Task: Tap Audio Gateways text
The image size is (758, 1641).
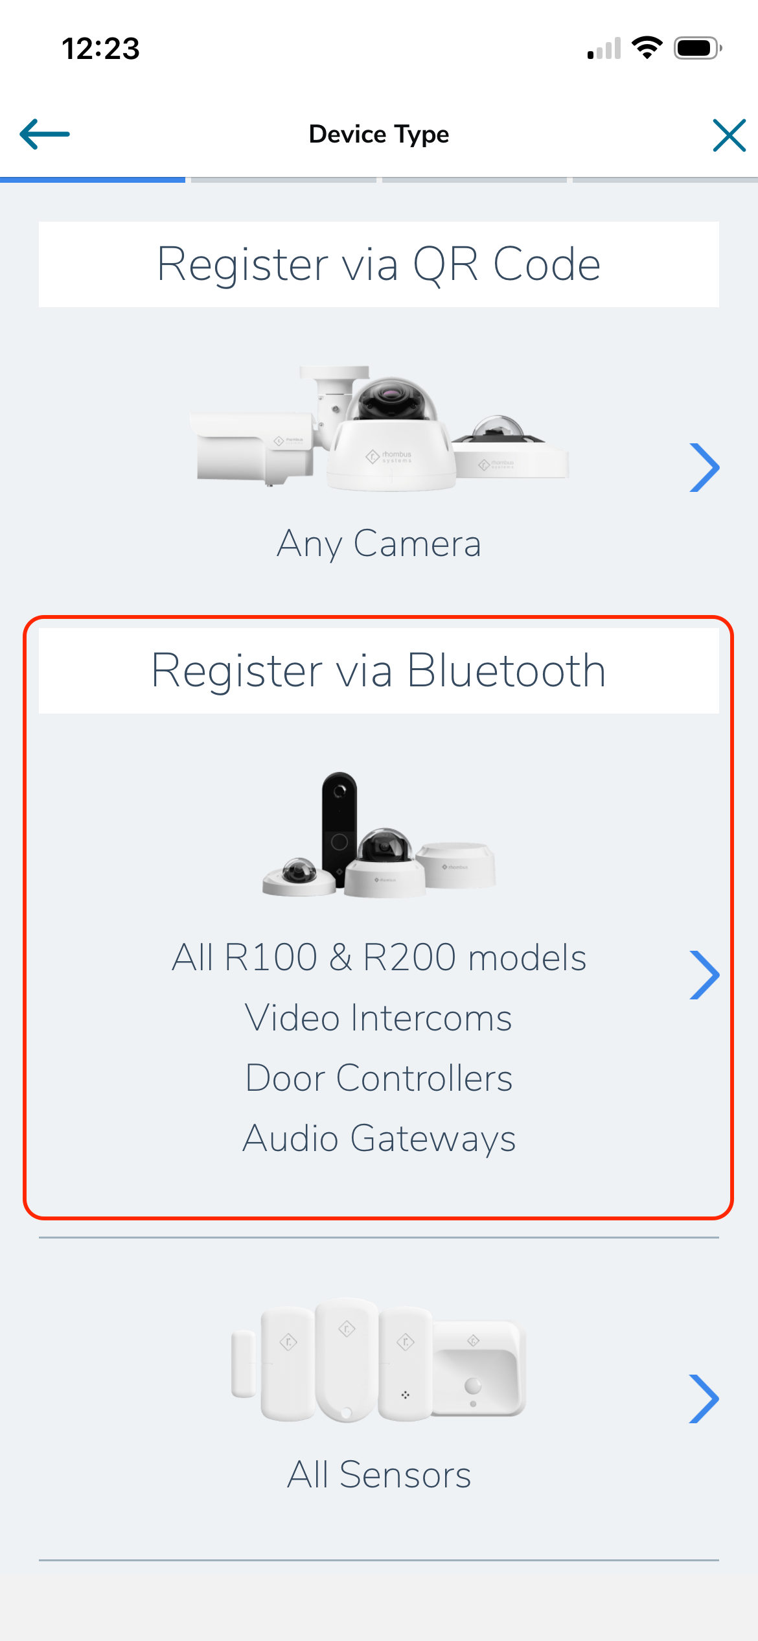Action: [x=379, y=1139]
